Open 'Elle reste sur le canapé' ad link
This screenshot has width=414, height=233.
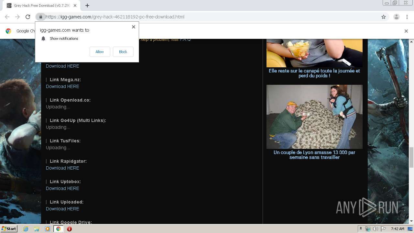[314, 73]
